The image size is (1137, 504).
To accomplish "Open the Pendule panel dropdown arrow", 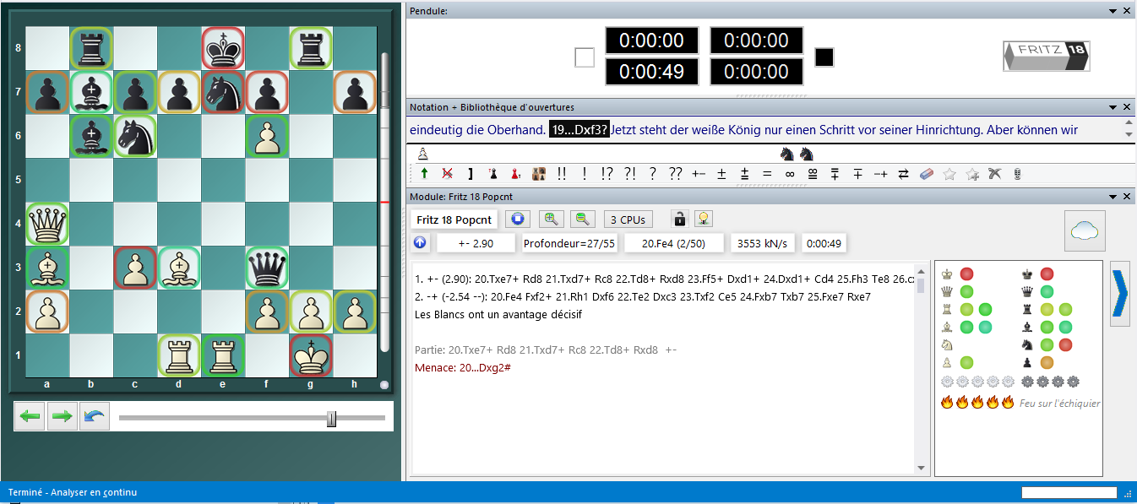I will point(1113,11).
